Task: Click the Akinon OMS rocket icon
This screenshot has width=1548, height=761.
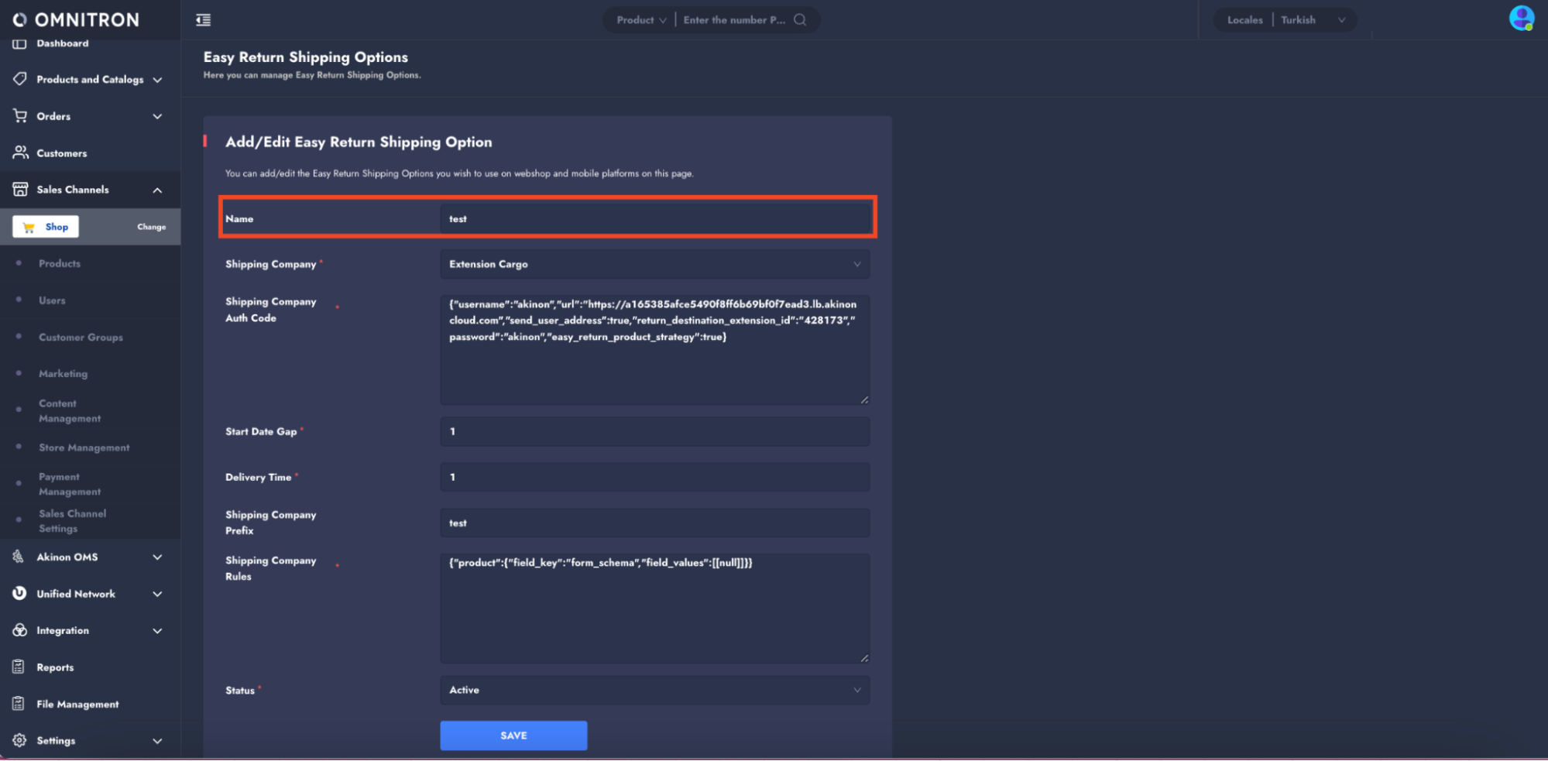Action: tap(19, 557)
